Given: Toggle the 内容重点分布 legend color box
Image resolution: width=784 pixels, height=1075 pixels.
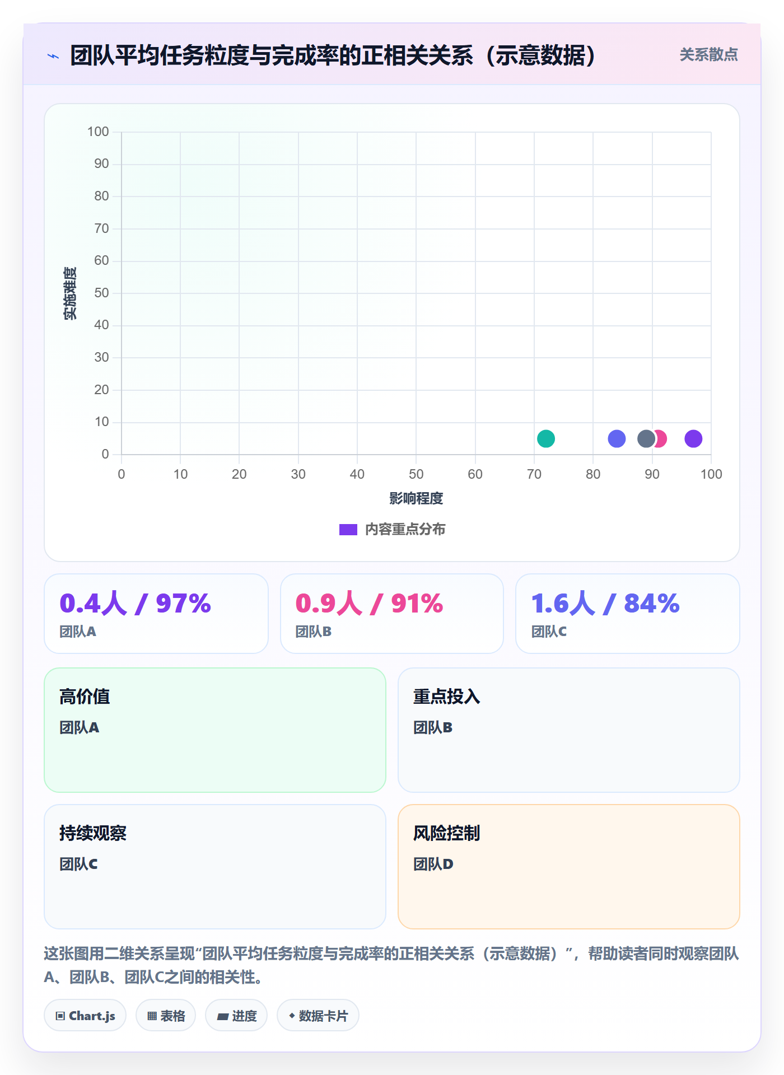Looking at the screenshot, I should 348,530.
